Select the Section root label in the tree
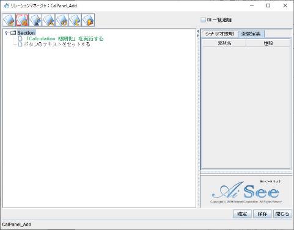Viewport: 294px width, 230px height. pyautogui.click(x=26, y=33)
